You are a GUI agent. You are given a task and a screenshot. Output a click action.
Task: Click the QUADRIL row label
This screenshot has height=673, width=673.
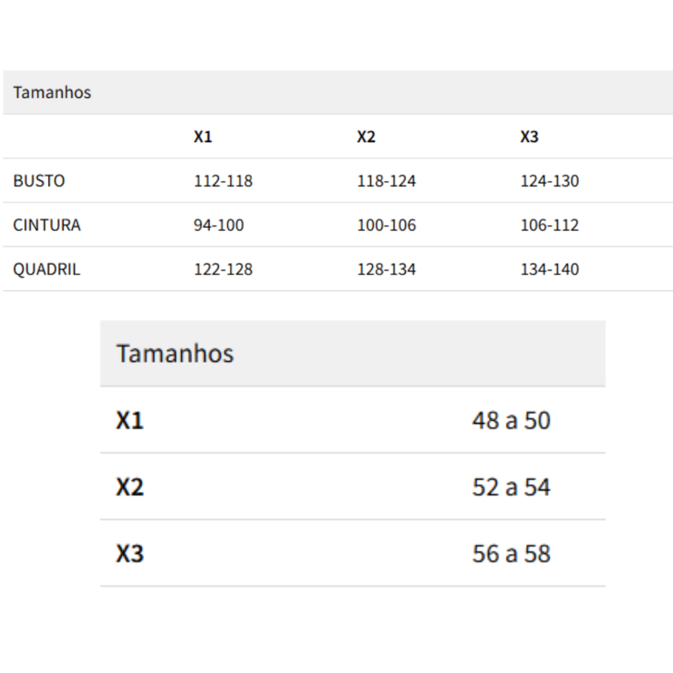[x=47, y=269]
